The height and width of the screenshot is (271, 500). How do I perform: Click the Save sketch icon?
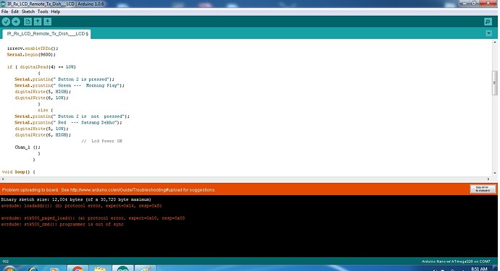pyautogui.click(x=48, y=22)
